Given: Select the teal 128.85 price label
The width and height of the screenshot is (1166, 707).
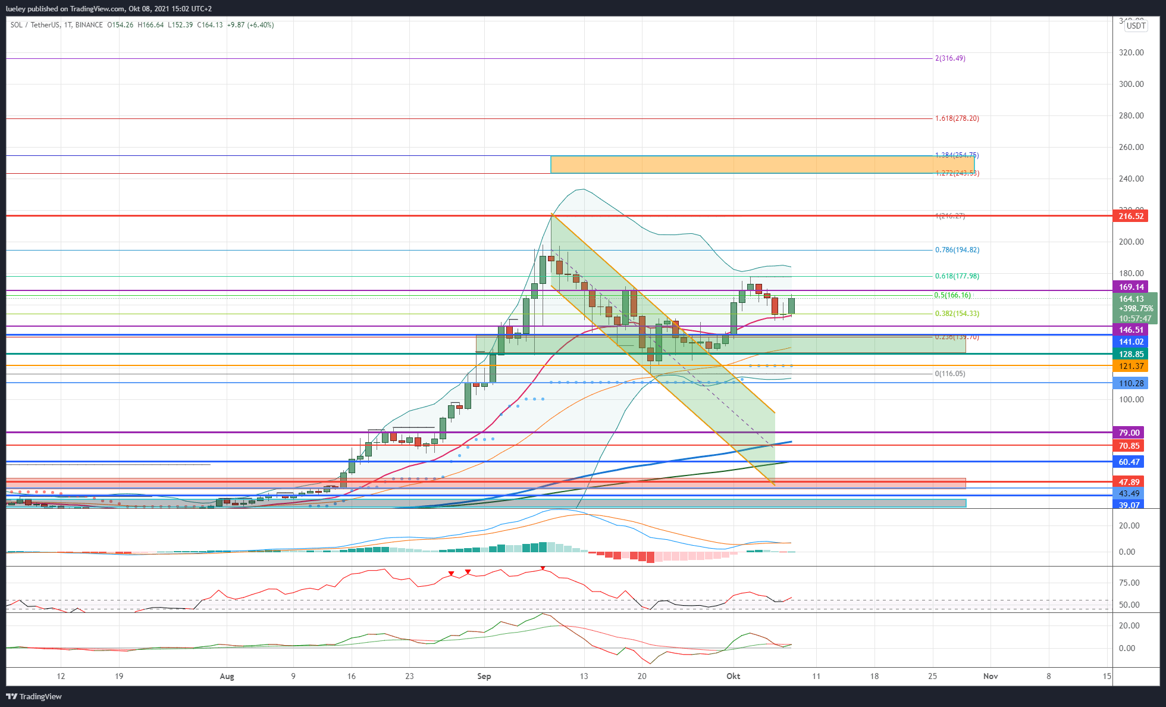Looking at the screenshot, I should 1130,354.
